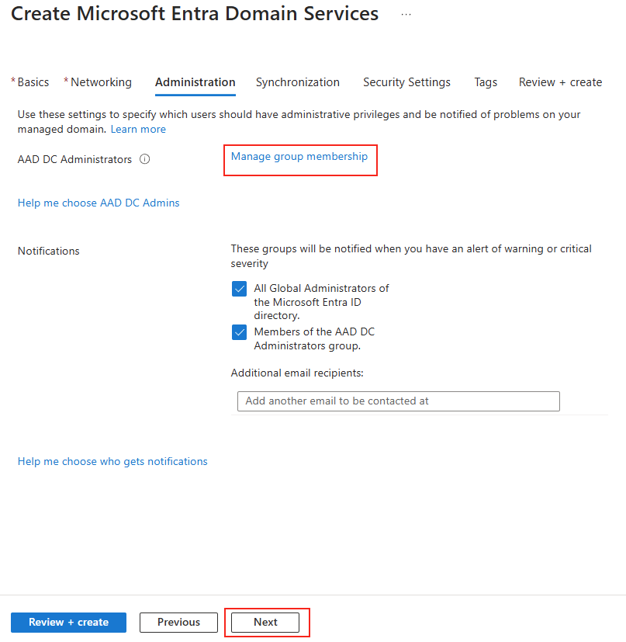Click the Next button
Image resolution: width=626 pixels, height=642 pixels.
tap(265, 623)
